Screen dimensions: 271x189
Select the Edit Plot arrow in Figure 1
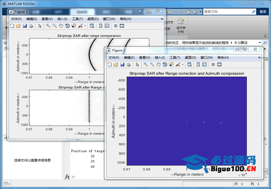tap(40, 26)
